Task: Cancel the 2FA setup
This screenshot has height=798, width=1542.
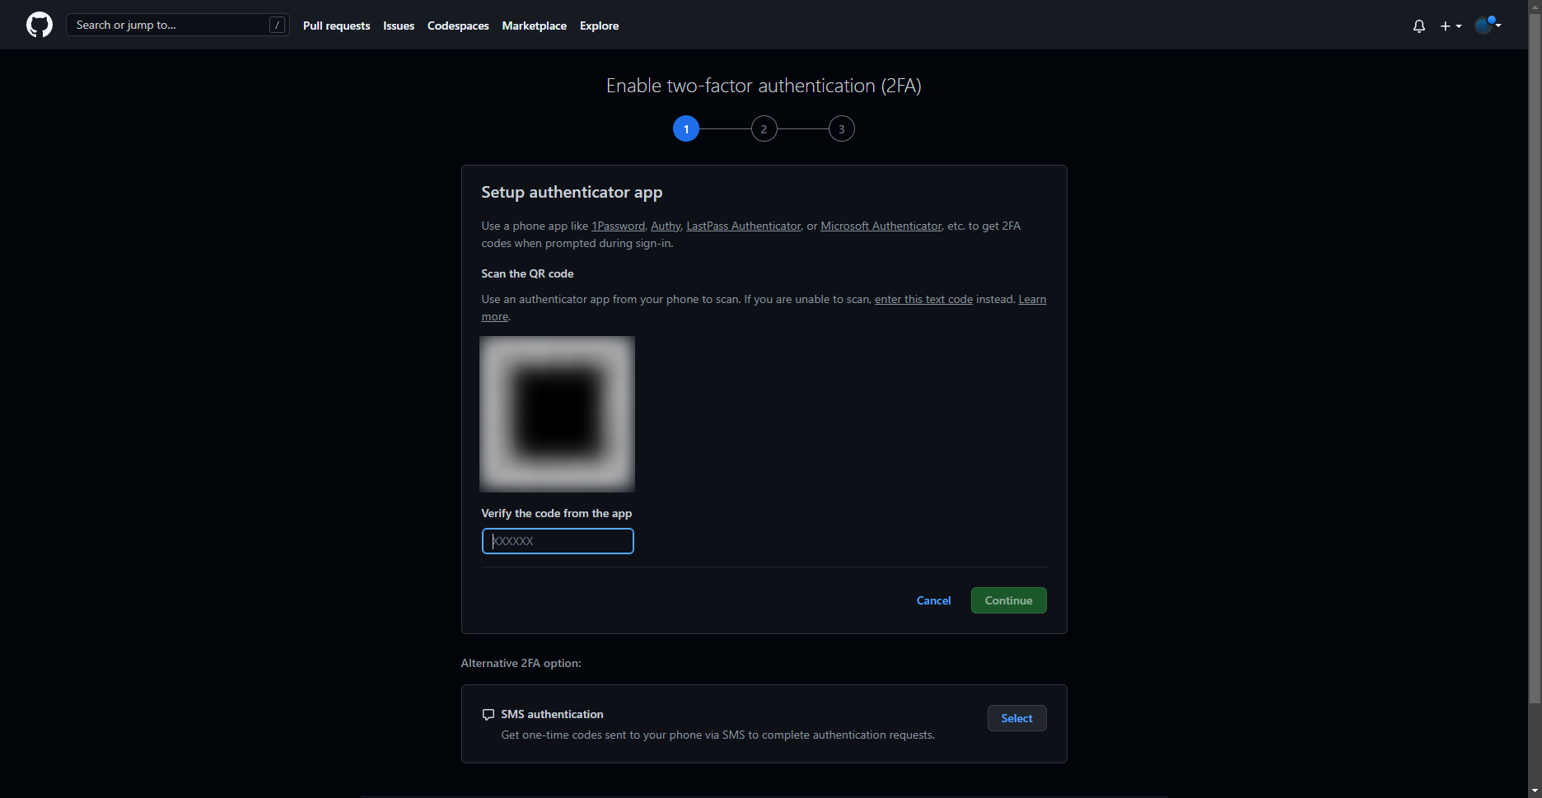Action: click(x=933, y=600)
